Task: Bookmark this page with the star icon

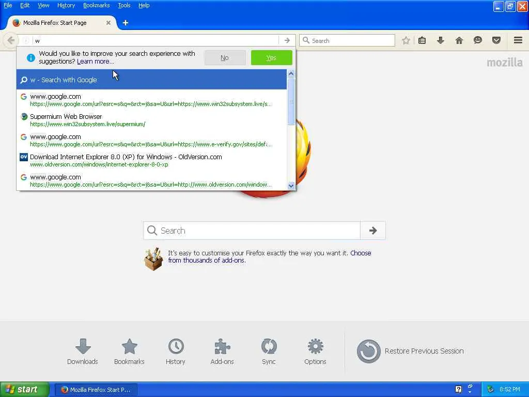Action: pyautogui.click(x=406, y=40)
